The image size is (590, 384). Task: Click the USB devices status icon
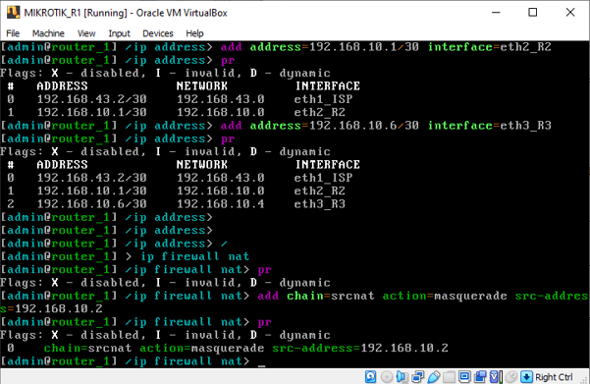[434, 376]
